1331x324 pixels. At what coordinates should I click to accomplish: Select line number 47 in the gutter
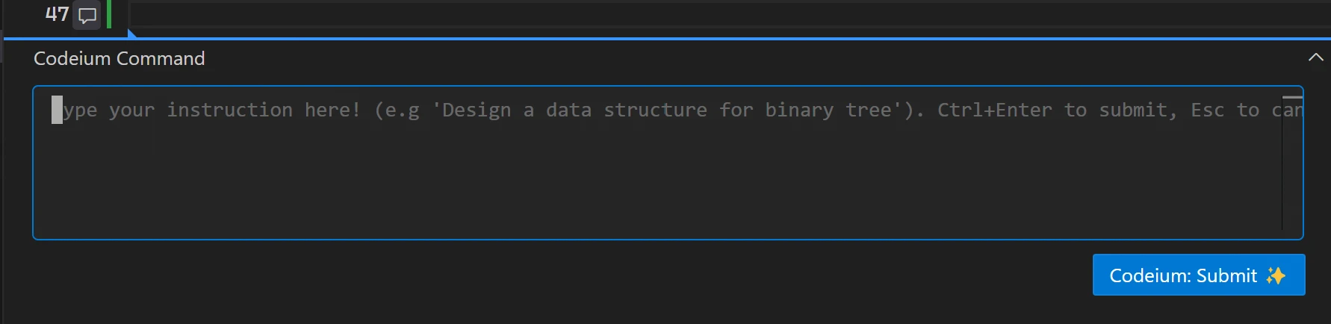click(x=57, y=14)
